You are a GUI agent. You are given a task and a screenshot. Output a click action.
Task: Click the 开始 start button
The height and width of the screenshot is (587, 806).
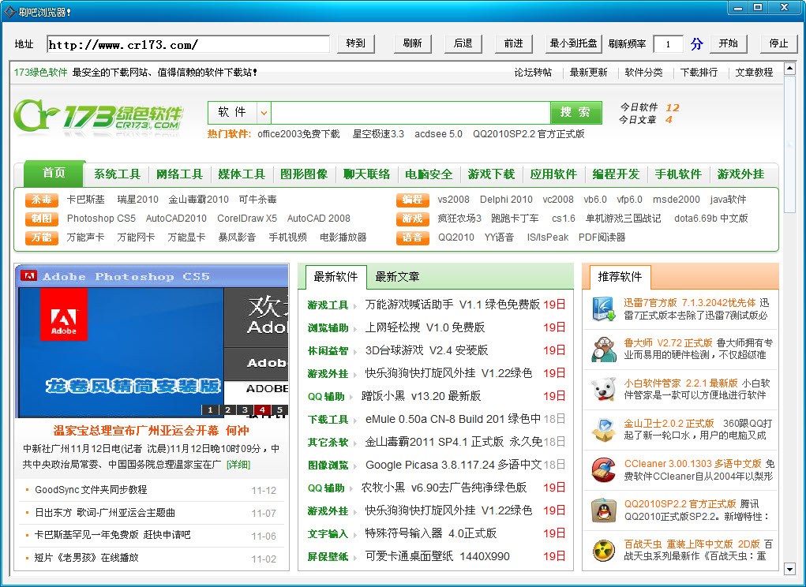[x=729, y=43]
